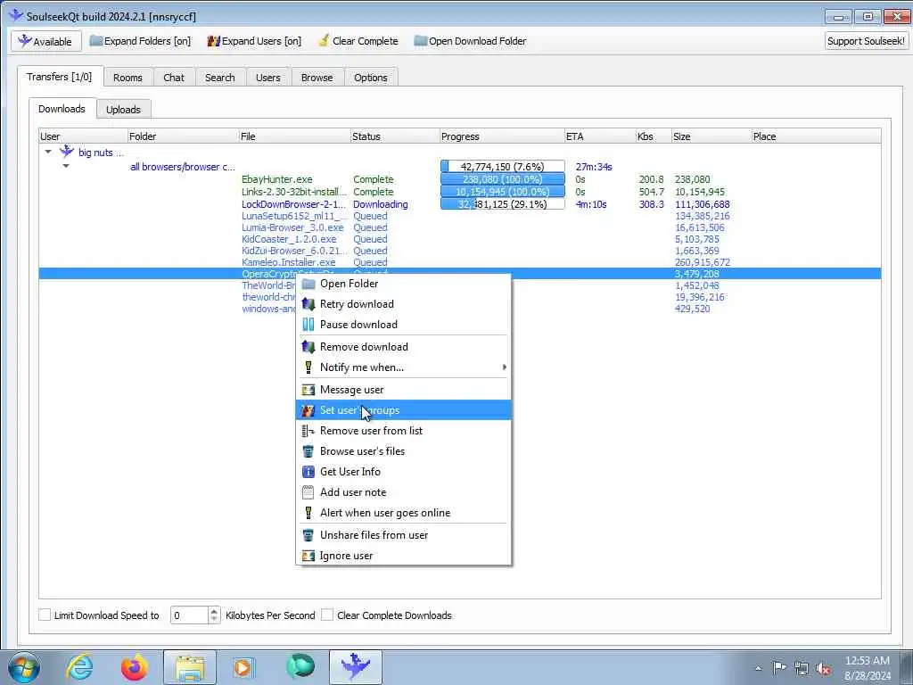The width and height of the screenshot is (913, 685).
Task: Open the Uploads sub-tab
Action: pyautogui.click(x=123, y=110)
